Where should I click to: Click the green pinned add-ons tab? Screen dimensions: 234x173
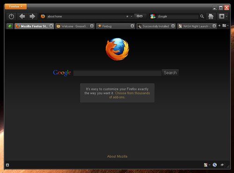(x=10, y=26)
